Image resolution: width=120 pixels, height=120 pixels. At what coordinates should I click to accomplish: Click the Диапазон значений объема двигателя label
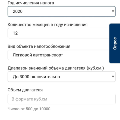[56, 68]
